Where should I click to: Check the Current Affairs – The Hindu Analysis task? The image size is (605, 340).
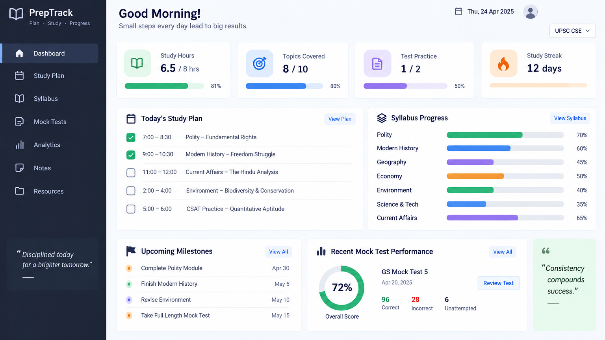tap(131, 172)
